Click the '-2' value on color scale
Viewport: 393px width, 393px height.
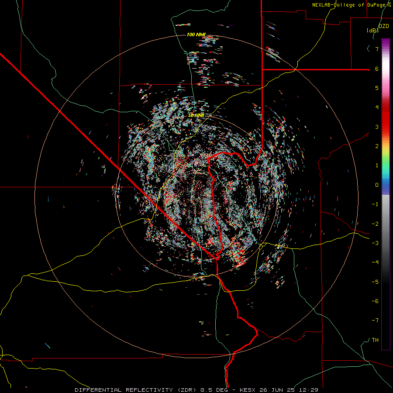[375, 224]
